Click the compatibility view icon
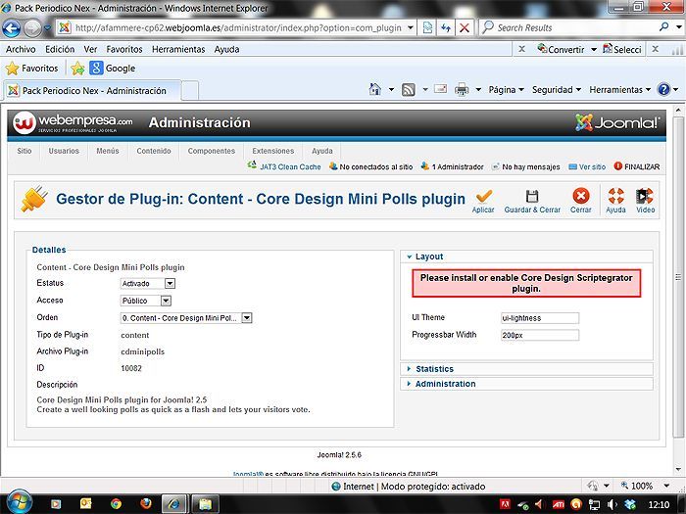Image resolution: width=686 pixels, height=514 pixels. (427, 28)
